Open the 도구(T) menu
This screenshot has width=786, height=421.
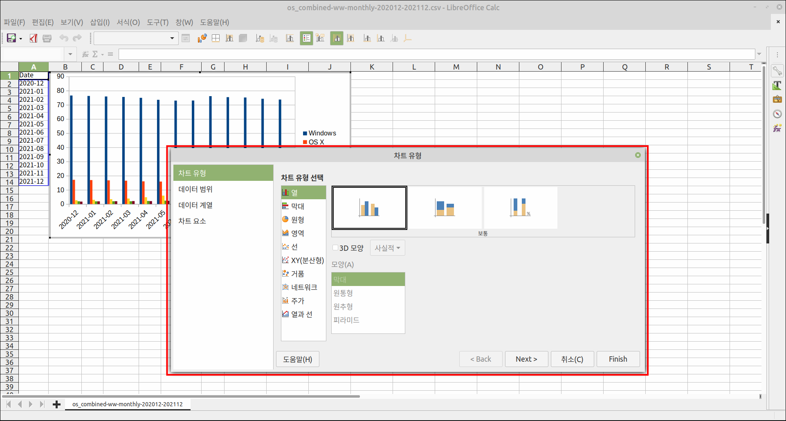157,22
